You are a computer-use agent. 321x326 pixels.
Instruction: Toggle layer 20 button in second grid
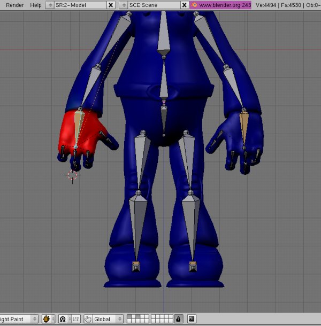(x=171, y=321)
